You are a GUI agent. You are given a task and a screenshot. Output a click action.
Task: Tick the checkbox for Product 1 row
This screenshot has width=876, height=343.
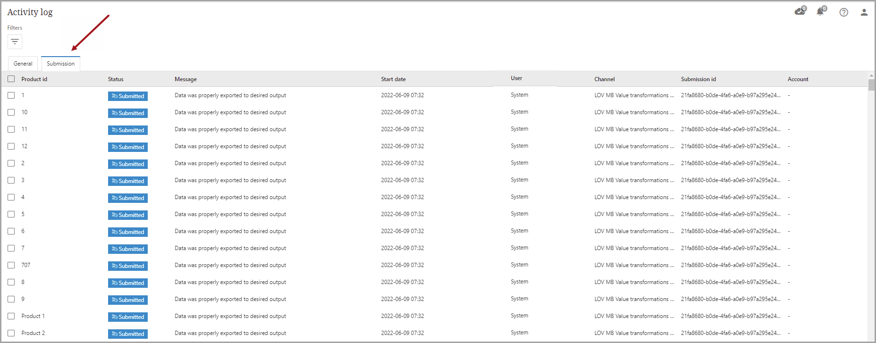pyautogui.click(x=11, y=316)
